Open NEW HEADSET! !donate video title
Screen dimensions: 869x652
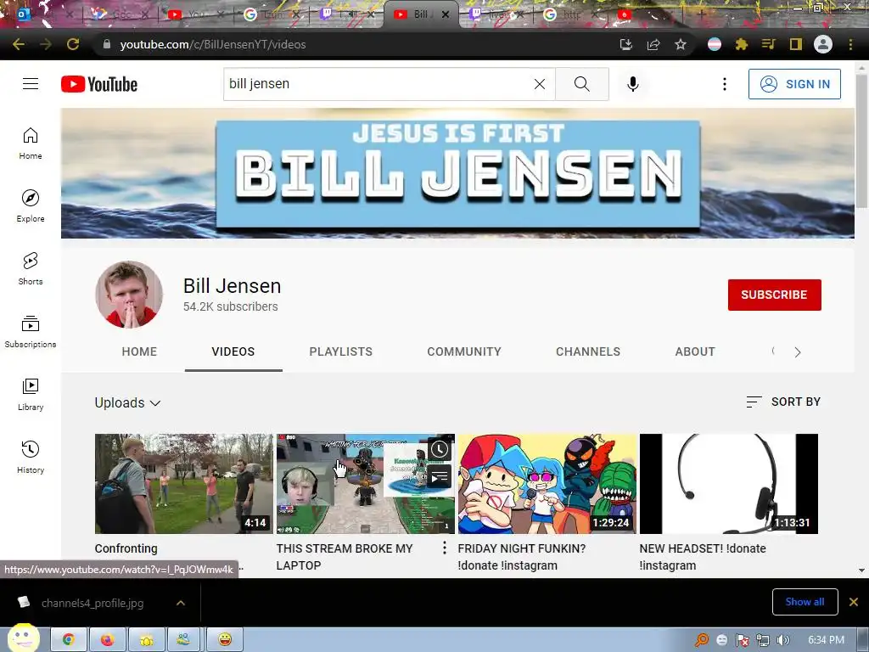703,557
